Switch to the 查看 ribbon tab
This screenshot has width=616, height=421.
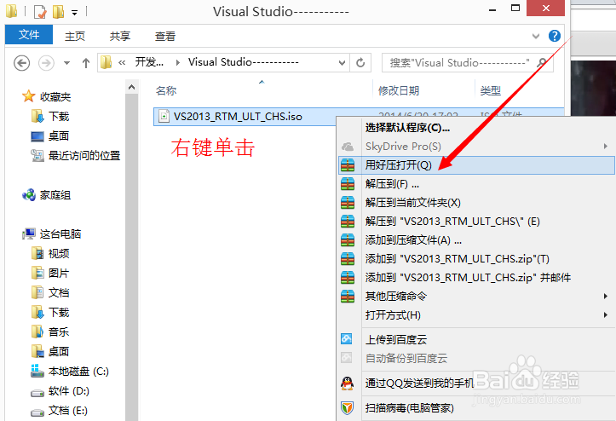point(165,36)
